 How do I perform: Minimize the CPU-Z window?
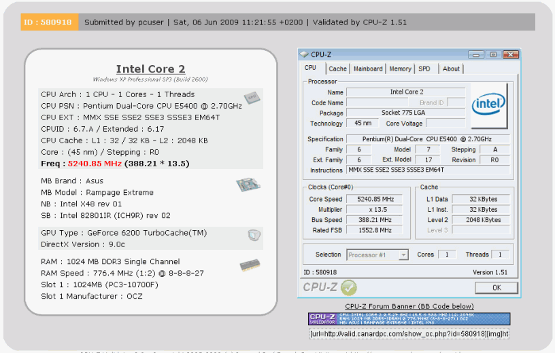[476, 55]
